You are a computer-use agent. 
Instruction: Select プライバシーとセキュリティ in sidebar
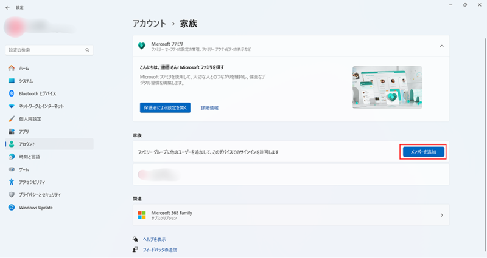pos(49,195)
